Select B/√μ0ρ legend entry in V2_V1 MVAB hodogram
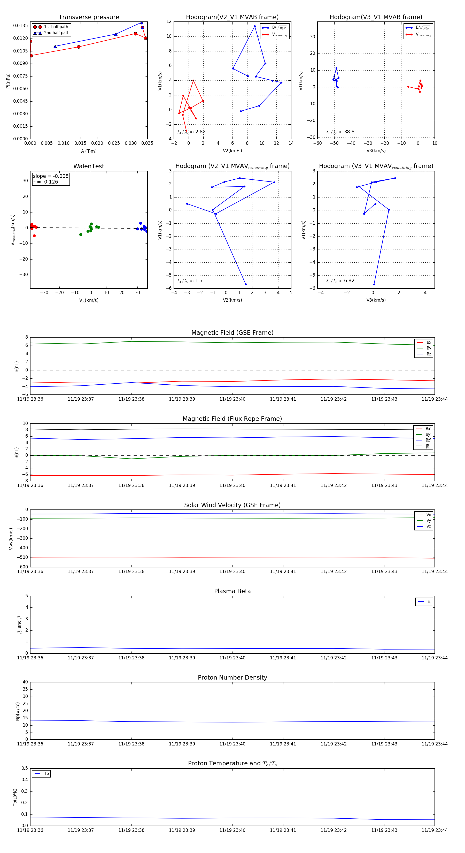This screenshot has width=465, height=853. 274,28
